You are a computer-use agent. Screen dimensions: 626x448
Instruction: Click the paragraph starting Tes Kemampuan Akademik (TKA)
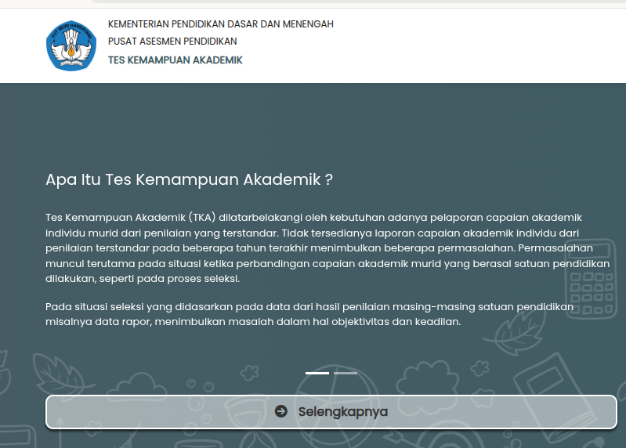(x=327, y=247)
